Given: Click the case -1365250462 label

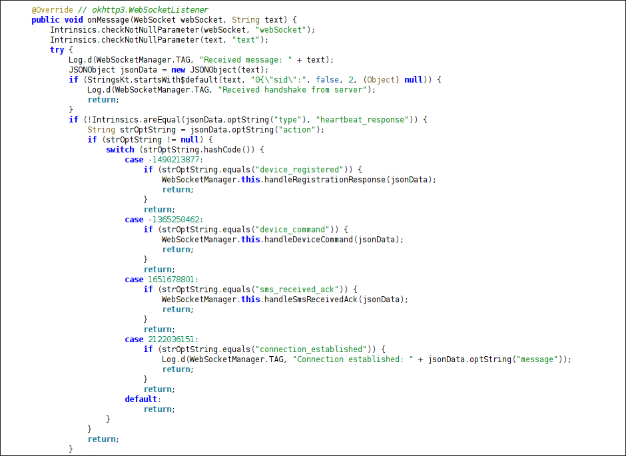Looking at the screenshot, I should 164,220.
